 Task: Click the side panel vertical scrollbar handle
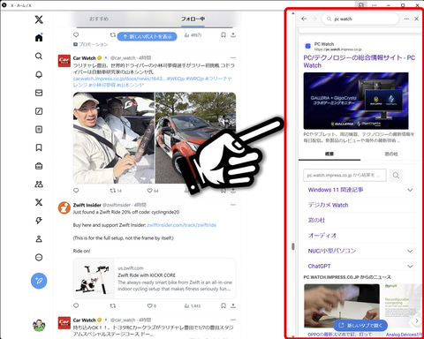click(x=293, y=246)
